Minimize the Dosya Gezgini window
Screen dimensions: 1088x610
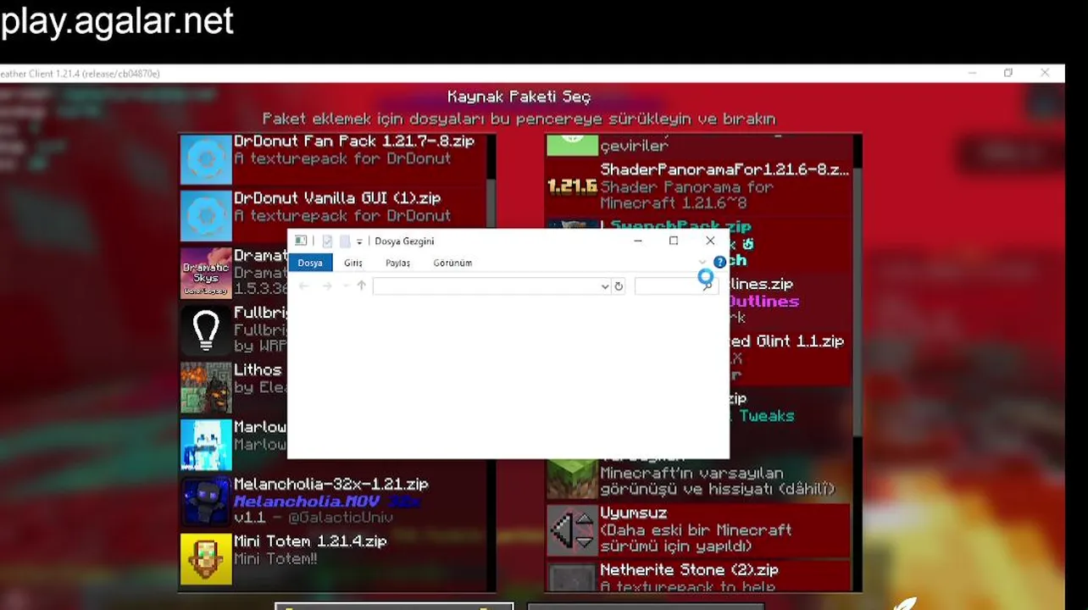[x=638, y=241]
